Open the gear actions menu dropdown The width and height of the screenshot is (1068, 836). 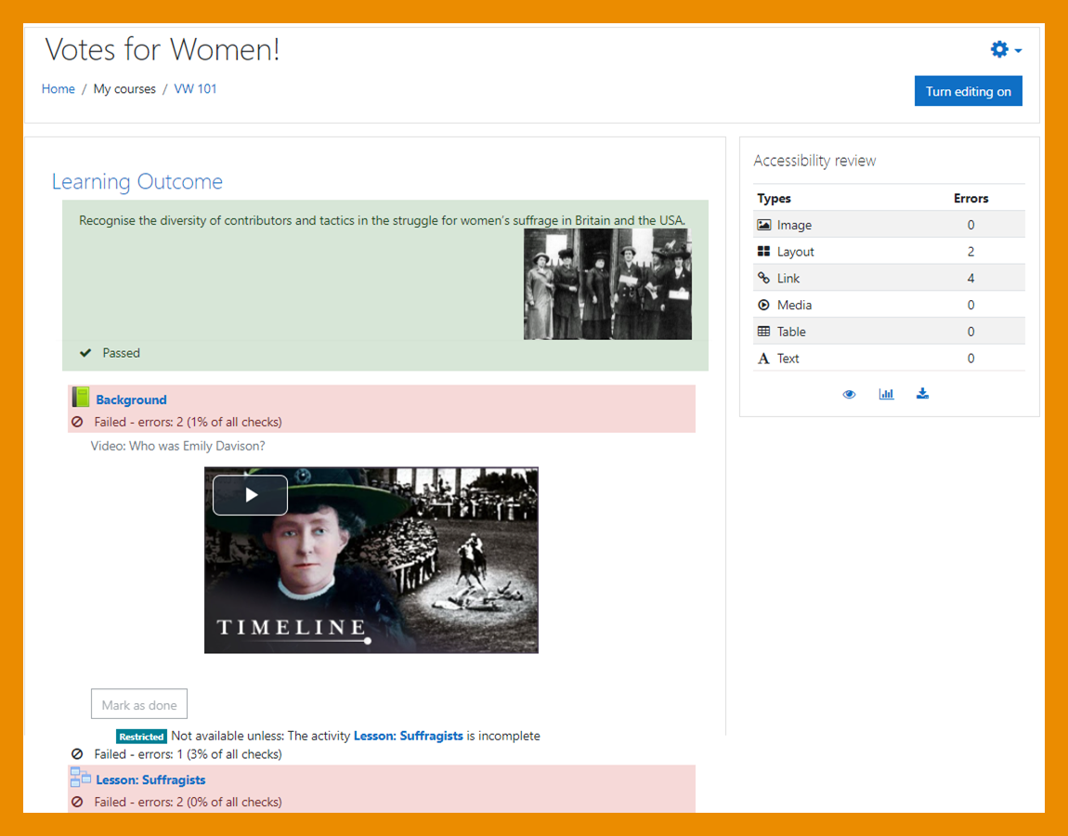1005,50
